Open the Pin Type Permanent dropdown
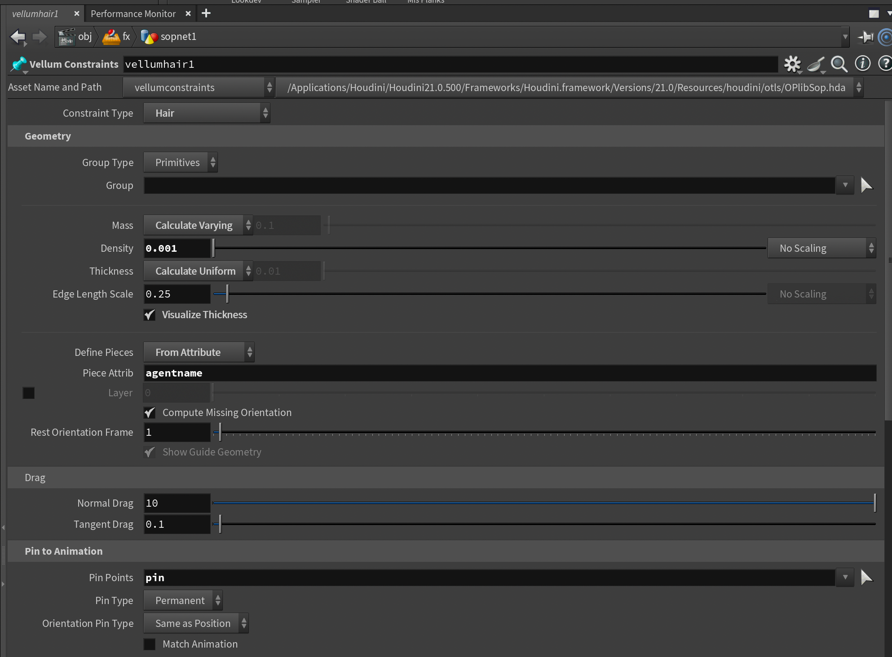The image size is (892, 657). tap(183, 600)
